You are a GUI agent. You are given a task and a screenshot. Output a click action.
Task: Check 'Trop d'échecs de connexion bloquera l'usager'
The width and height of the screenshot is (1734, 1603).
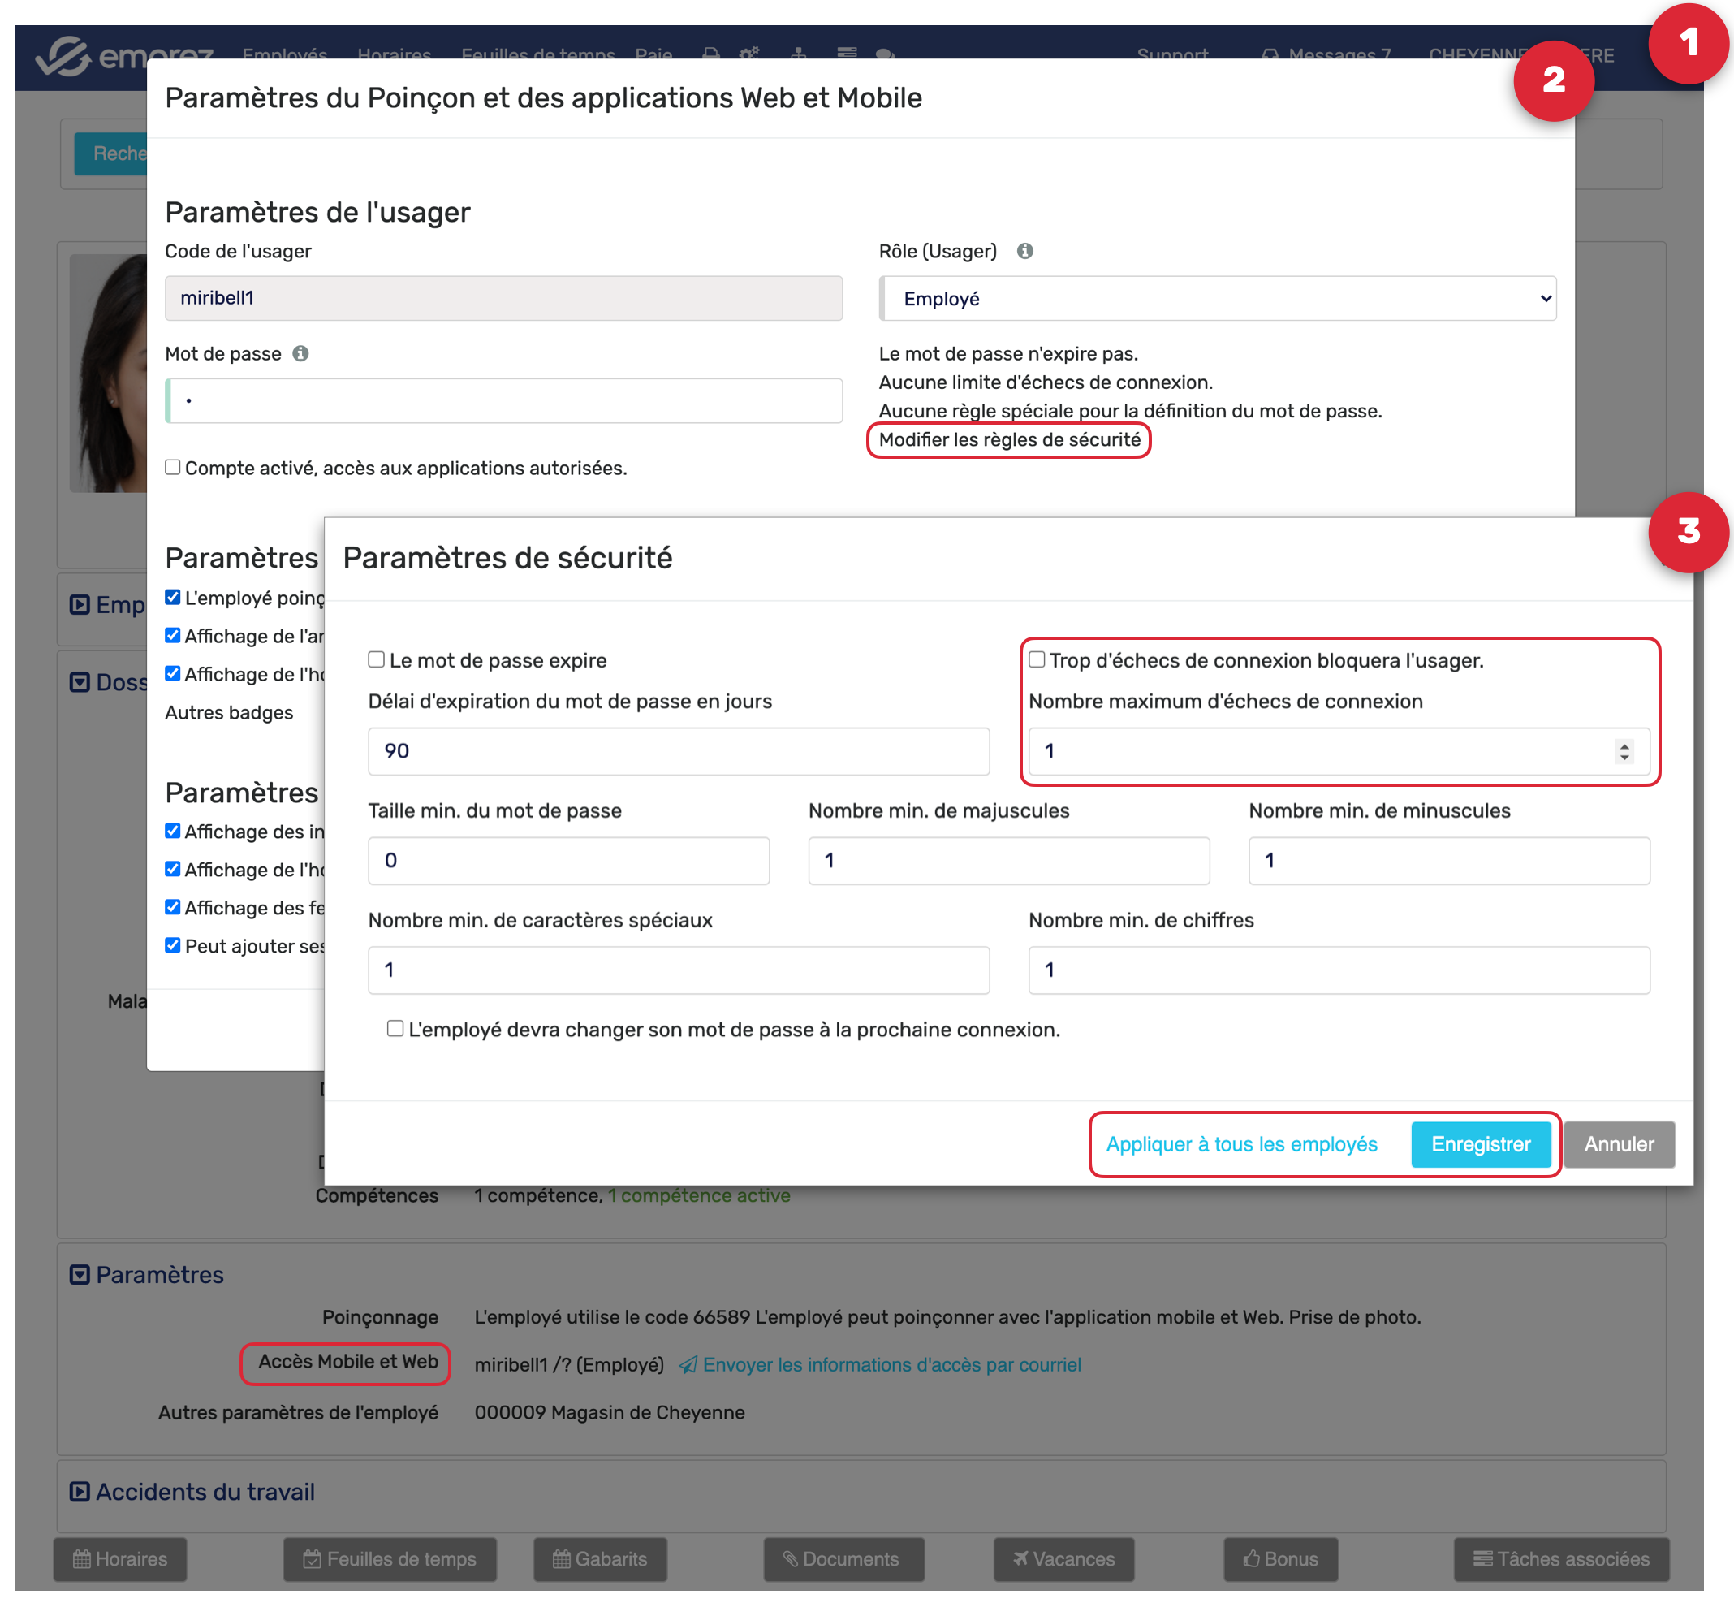point(1037,660)
